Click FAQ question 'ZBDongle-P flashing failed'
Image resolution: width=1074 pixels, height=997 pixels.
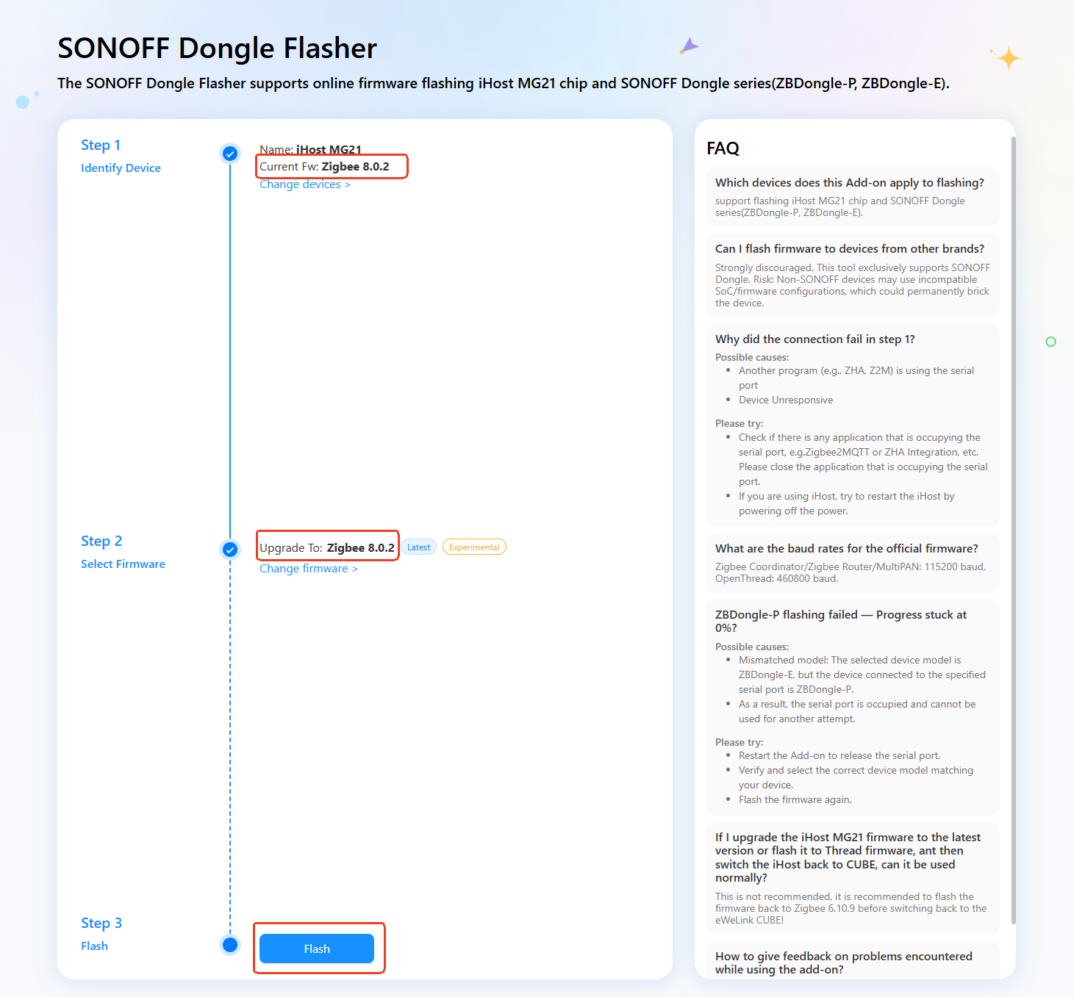pos(841,621)
